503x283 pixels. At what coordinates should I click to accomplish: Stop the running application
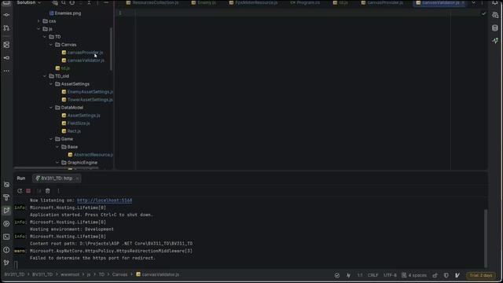click(28, 191)
